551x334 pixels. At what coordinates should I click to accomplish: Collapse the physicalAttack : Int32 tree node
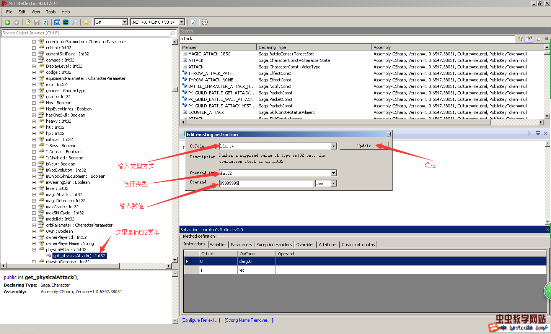[x=34, y=250]
